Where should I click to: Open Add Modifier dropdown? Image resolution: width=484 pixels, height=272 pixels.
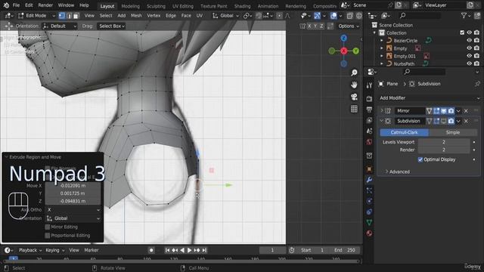coord(429,98)
